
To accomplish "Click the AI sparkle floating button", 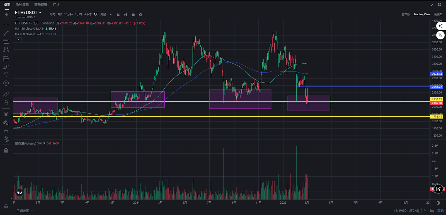I will [x=440, y=26].
